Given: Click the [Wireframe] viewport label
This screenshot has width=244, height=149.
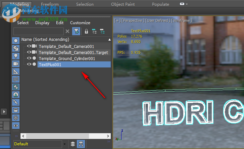Looking at the screenshot, I should pos(182,20).
